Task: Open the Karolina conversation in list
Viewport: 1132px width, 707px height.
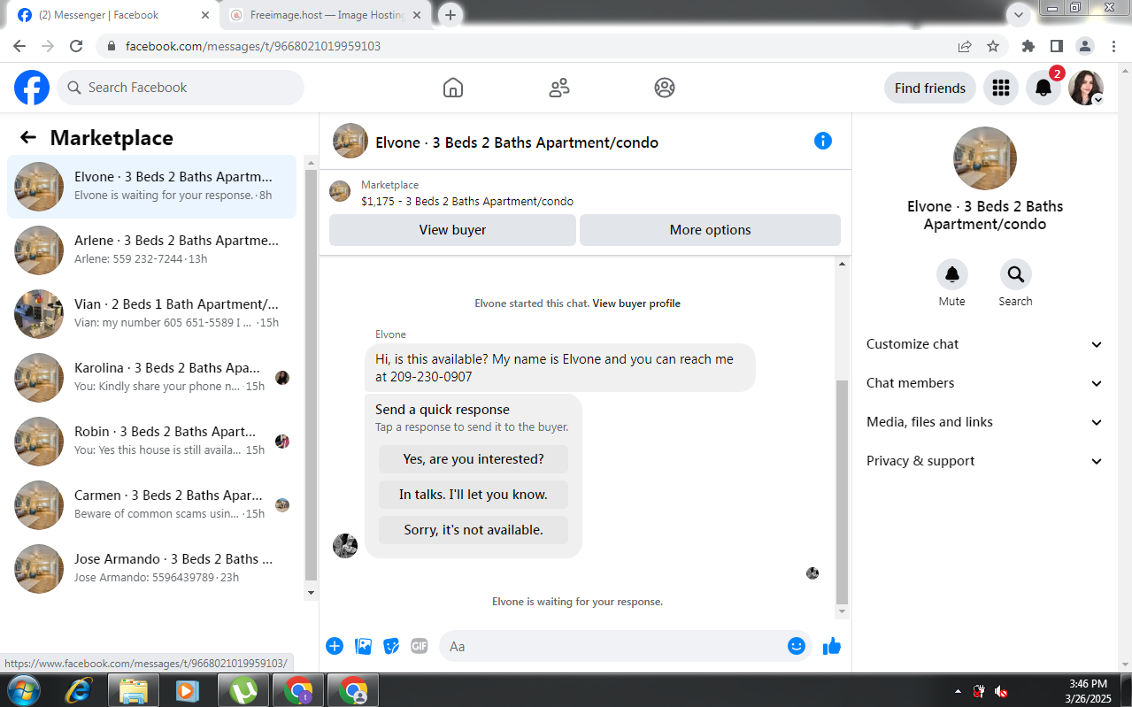Action: pos(152,378)
